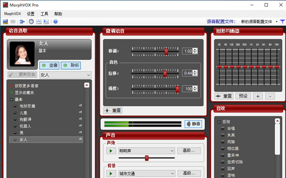Screen dimensions: 286x178
Task: Open the waveform morph file toolbar icon
Action: (x=39, y=21)
